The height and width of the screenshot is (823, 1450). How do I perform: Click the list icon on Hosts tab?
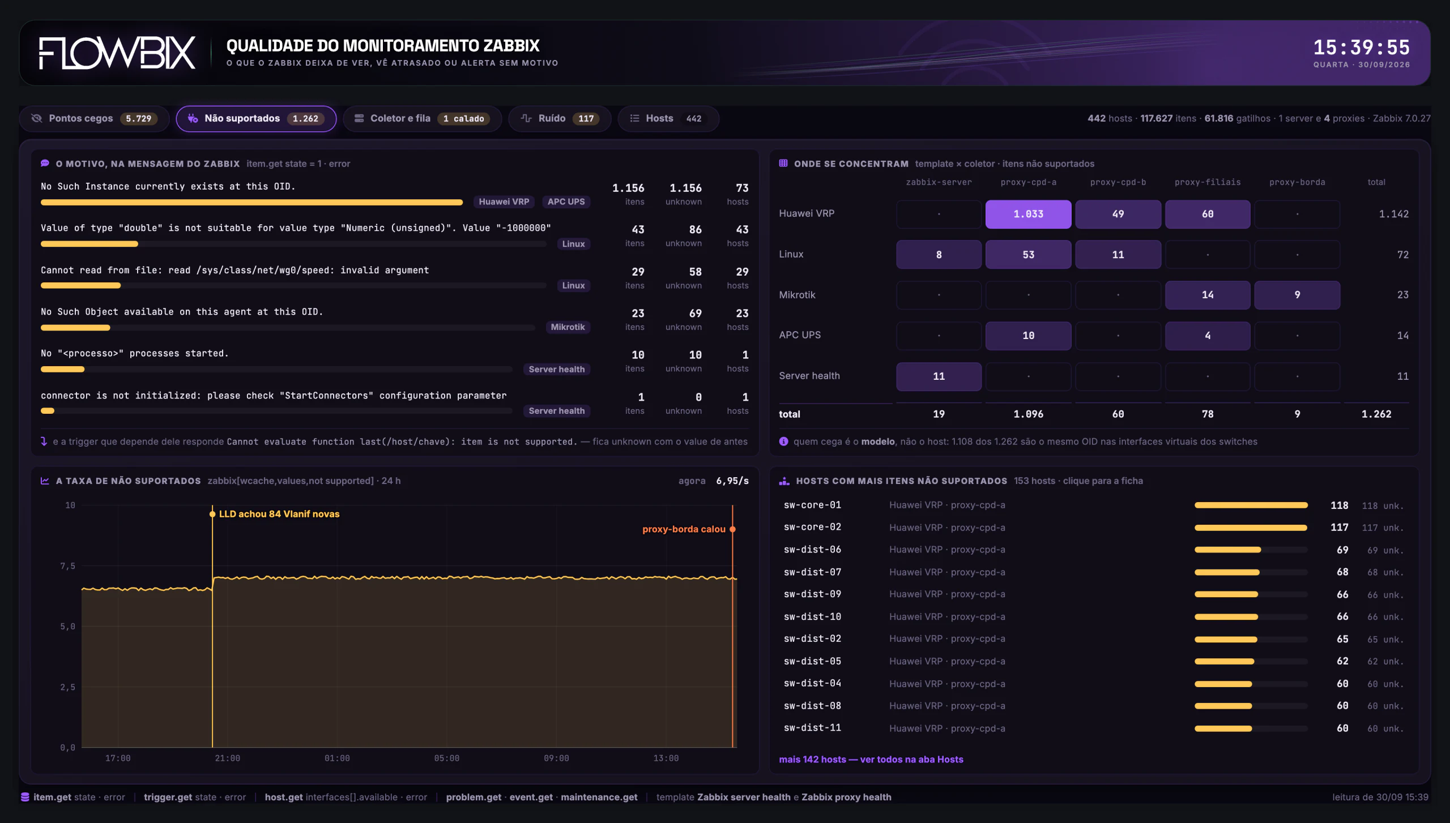pos(635,118)
